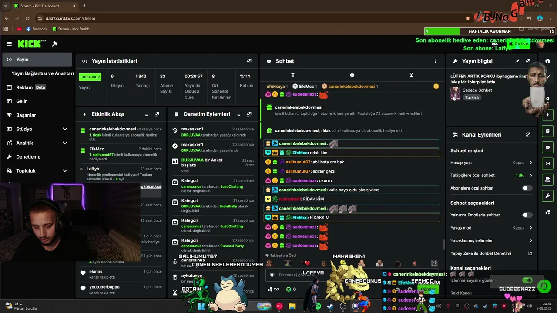Open a new browser tab
The height and width of the screenshot is (313, 557).
pos(84,6)
